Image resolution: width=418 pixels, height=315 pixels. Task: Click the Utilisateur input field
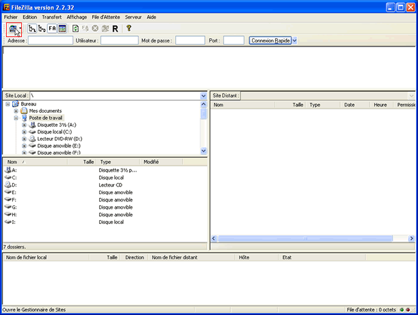(x=119, y=40)
